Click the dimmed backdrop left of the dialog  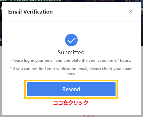pyautogui.click(x=1, y=79)
